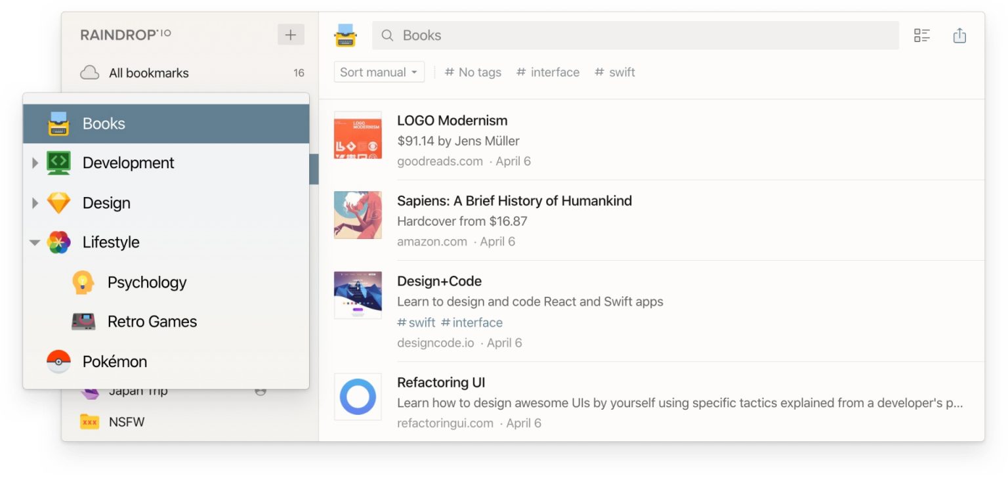The image size is (1008, 478).
Task: Click the LOGO Modernism cover thumbnail
Action: click(358, 135)
